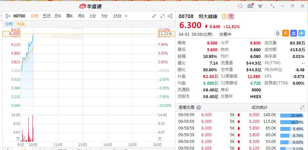Open the 成交统计 tab
This screenshot has height=150, width=308.
pyautogui.click(x=259, y=107)
